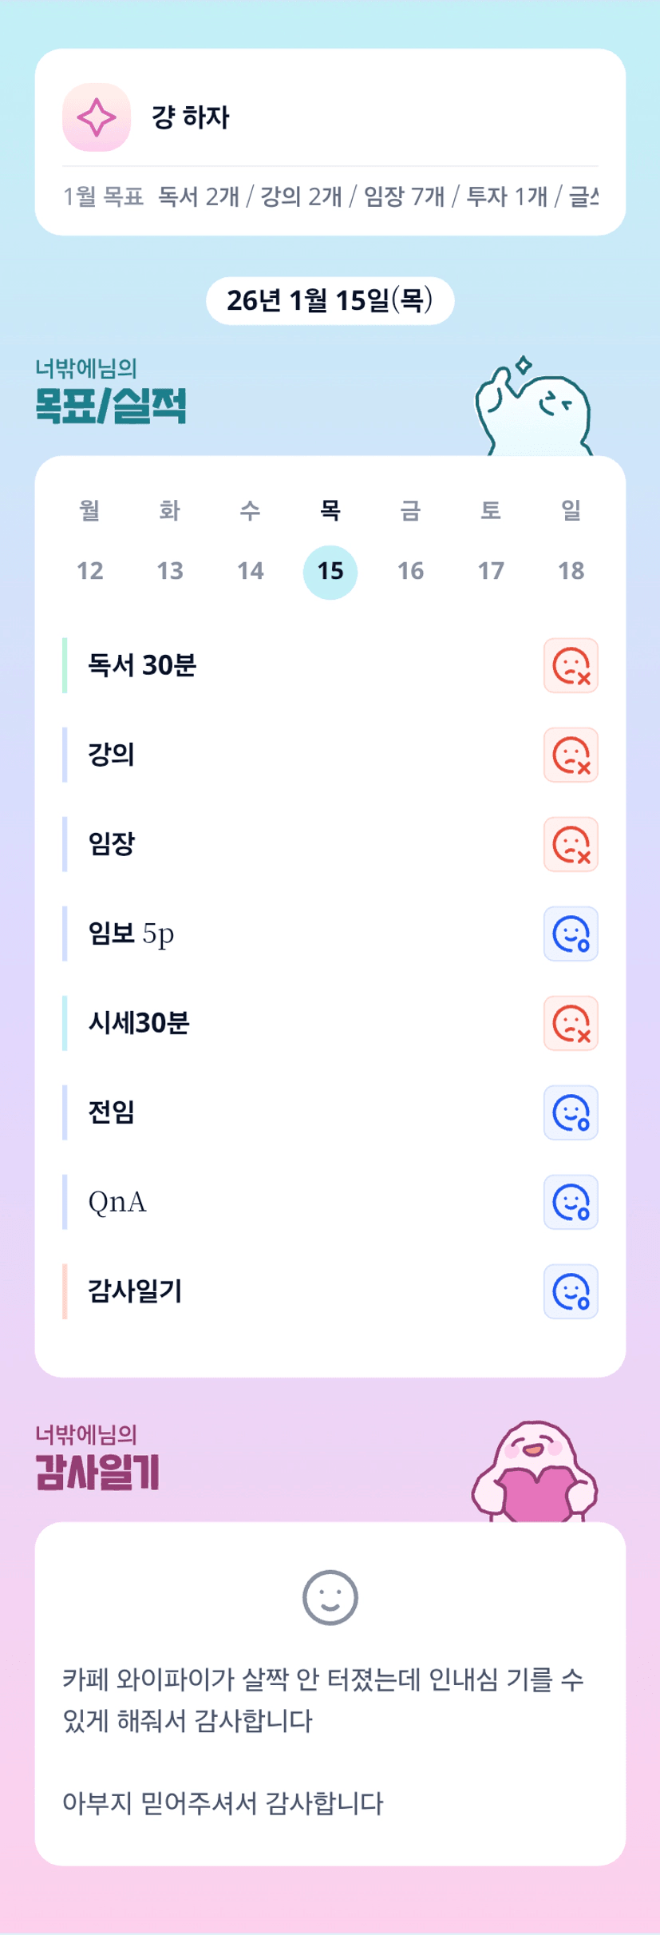Open the 26년 1월 15일(목) date picker pill
The width and height of the screenshot is (660, 1935).
(330, 301)
